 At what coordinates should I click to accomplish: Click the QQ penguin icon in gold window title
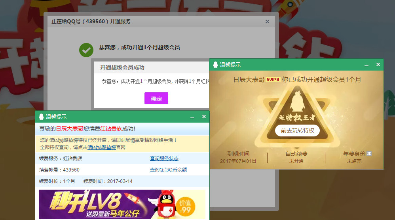pyautogui.click(x=215, y=65)
